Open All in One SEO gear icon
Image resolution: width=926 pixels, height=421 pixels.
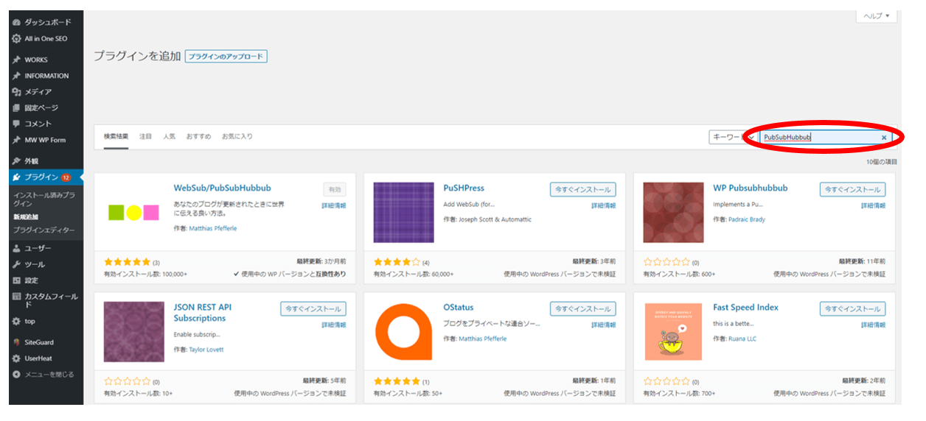(16, 38)
